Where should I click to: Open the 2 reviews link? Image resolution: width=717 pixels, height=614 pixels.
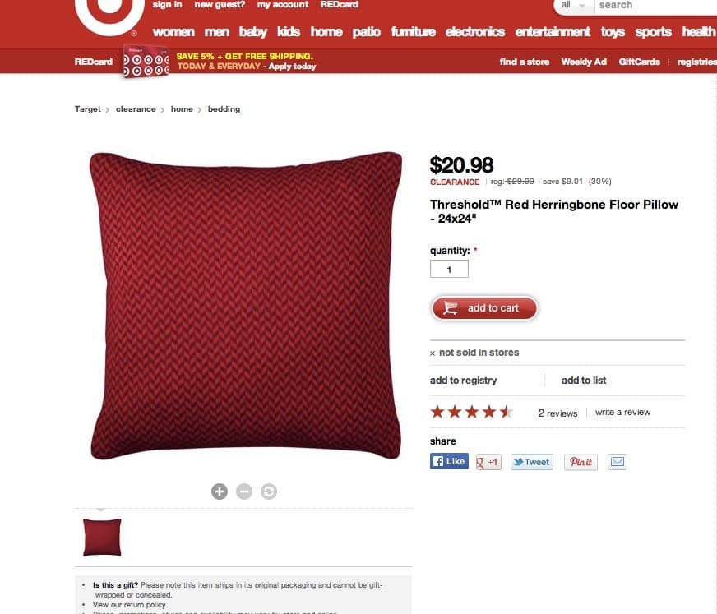coord(557,413)
